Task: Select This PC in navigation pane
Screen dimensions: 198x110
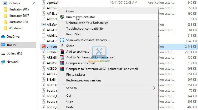Action: pyautogui.click(x=12, y=45)
